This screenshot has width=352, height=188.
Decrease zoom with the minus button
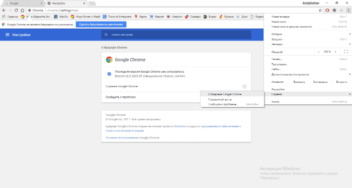318,52
